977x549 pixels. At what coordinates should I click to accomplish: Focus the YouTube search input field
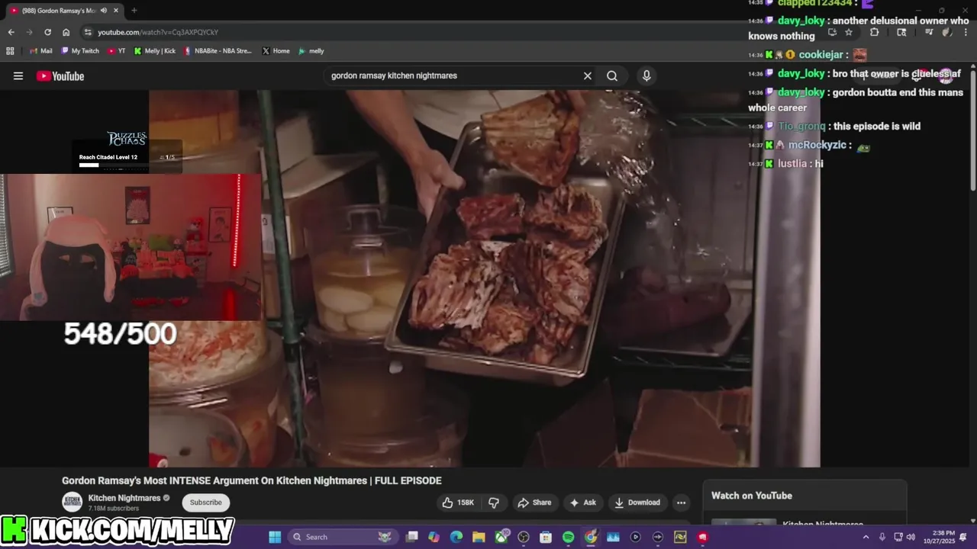coord(454,75)
